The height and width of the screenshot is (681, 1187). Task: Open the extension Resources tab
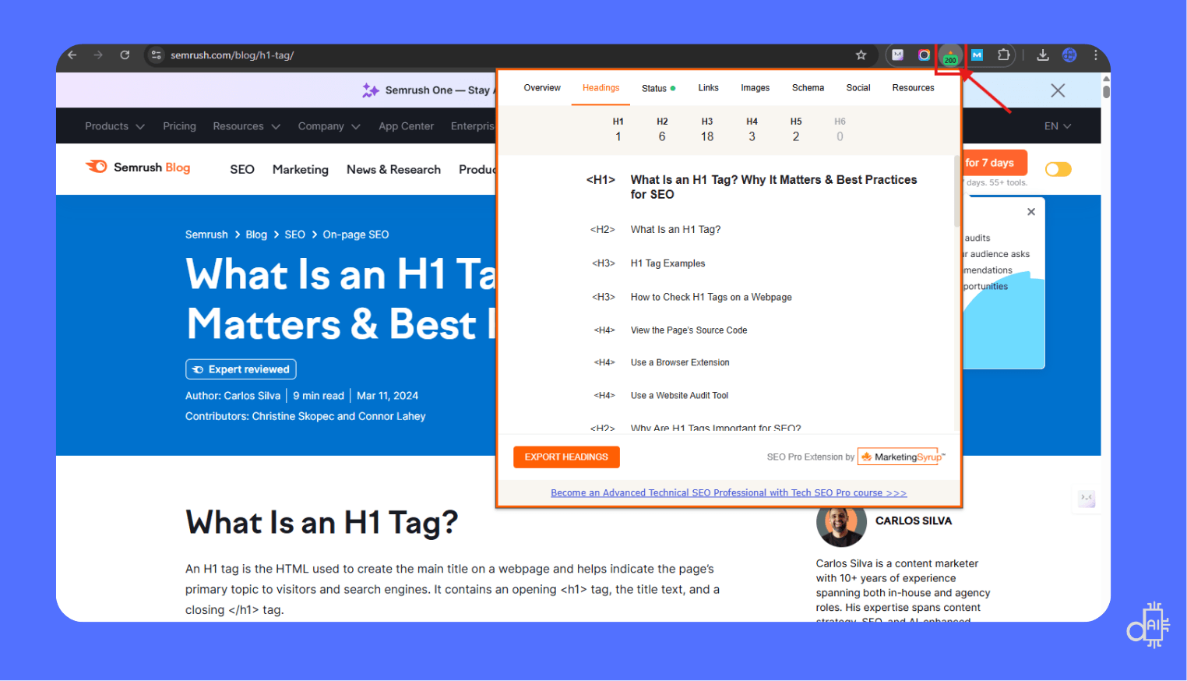point(913,88)
